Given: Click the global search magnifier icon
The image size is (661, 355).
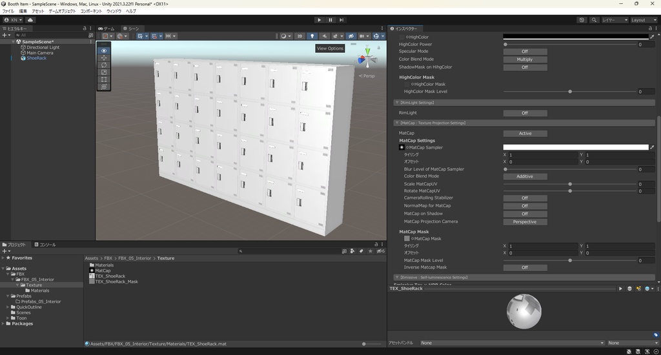Looking at the screenshot, I should [594, 20].
